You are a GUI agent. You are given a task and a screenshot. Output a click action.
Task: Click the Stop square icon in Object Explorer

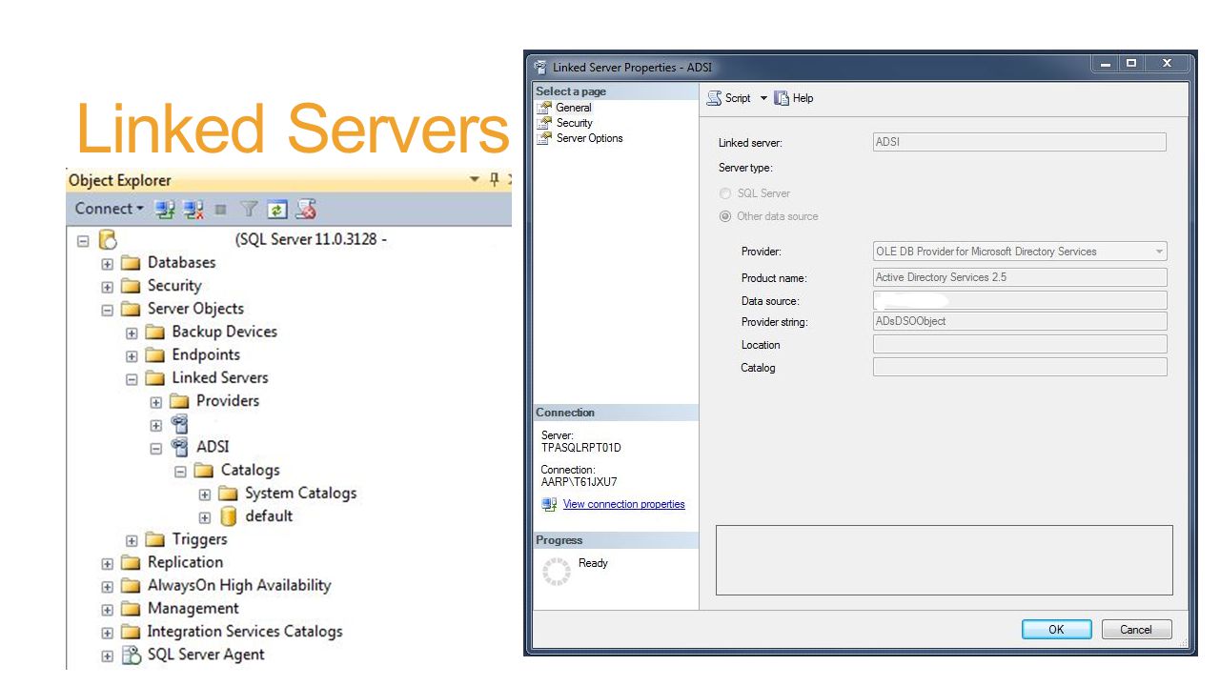221,209
